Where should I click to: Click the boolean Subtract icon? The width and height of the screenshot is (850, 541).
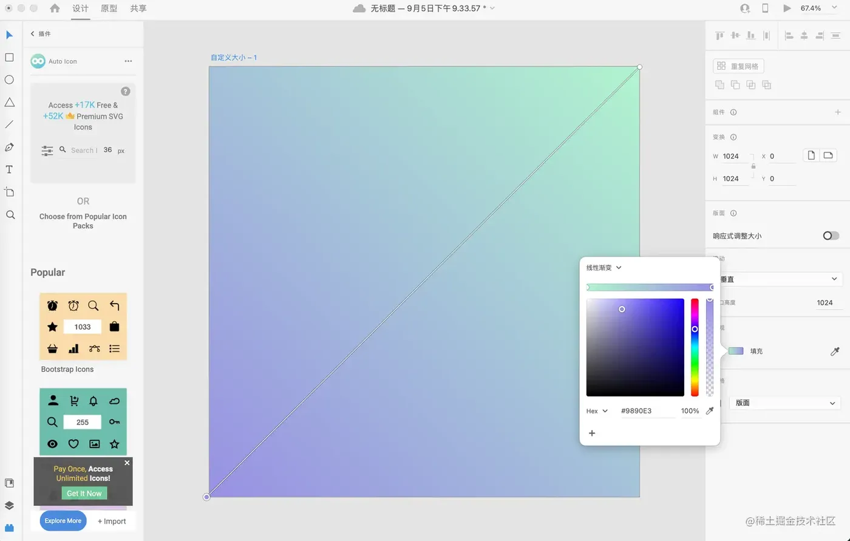click(735, 84)
